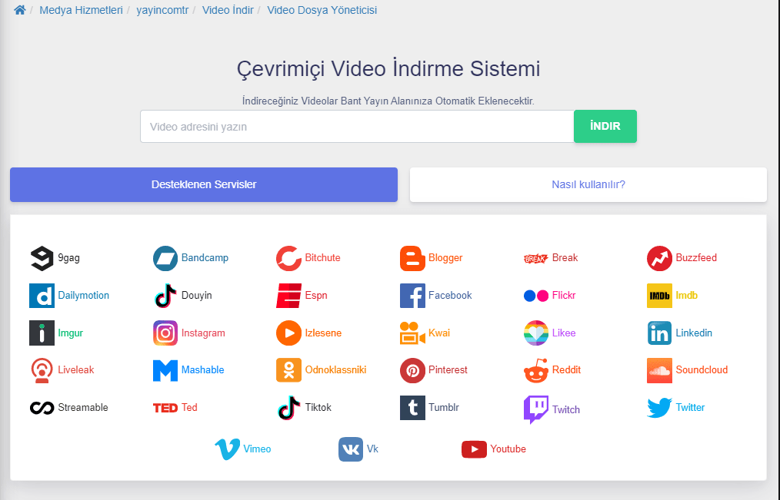Viewport: 780px width, 500px height.
Task: Open the Facebook text link
Action: [x=450, y=296]
